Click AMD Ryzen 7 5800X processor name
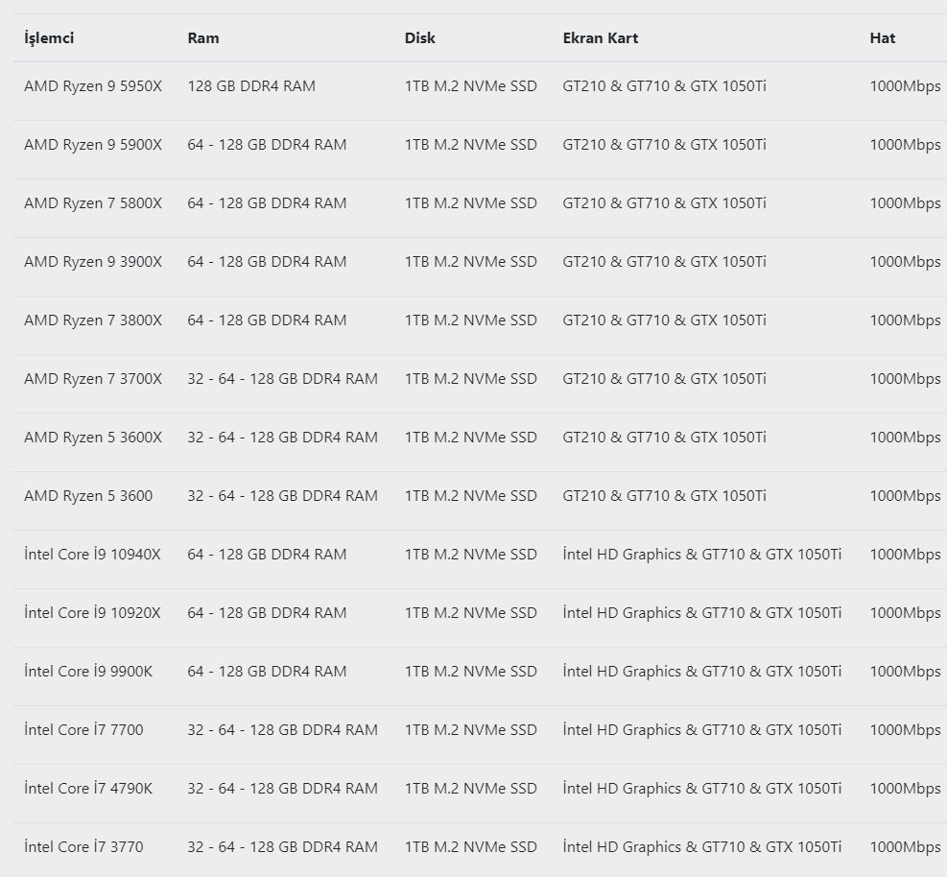Screen dimensions: 947x877 click(93, 203)
